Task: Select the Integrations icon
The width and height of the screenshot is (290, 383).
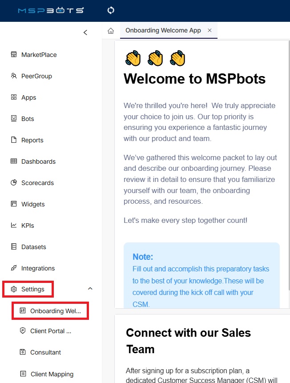Action: click(x=14, y=268)
